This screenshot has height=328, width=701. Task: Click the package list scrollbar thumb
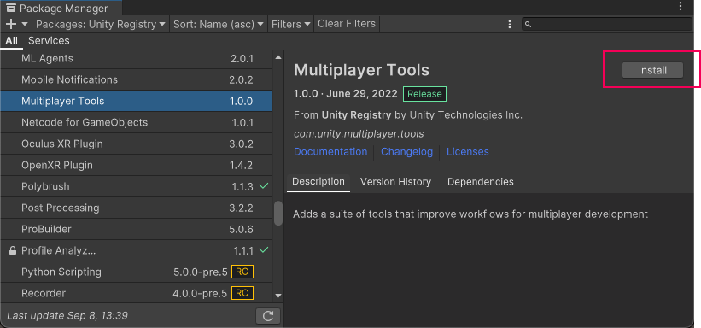click(278, 213)
